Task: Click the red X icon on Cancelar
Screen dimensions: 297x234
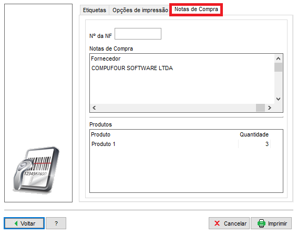Action: (x=217, y=223)
